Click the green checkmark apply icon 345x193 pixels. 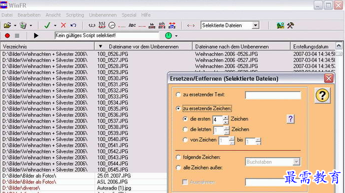pyautogui.click(x=47, y=25)
